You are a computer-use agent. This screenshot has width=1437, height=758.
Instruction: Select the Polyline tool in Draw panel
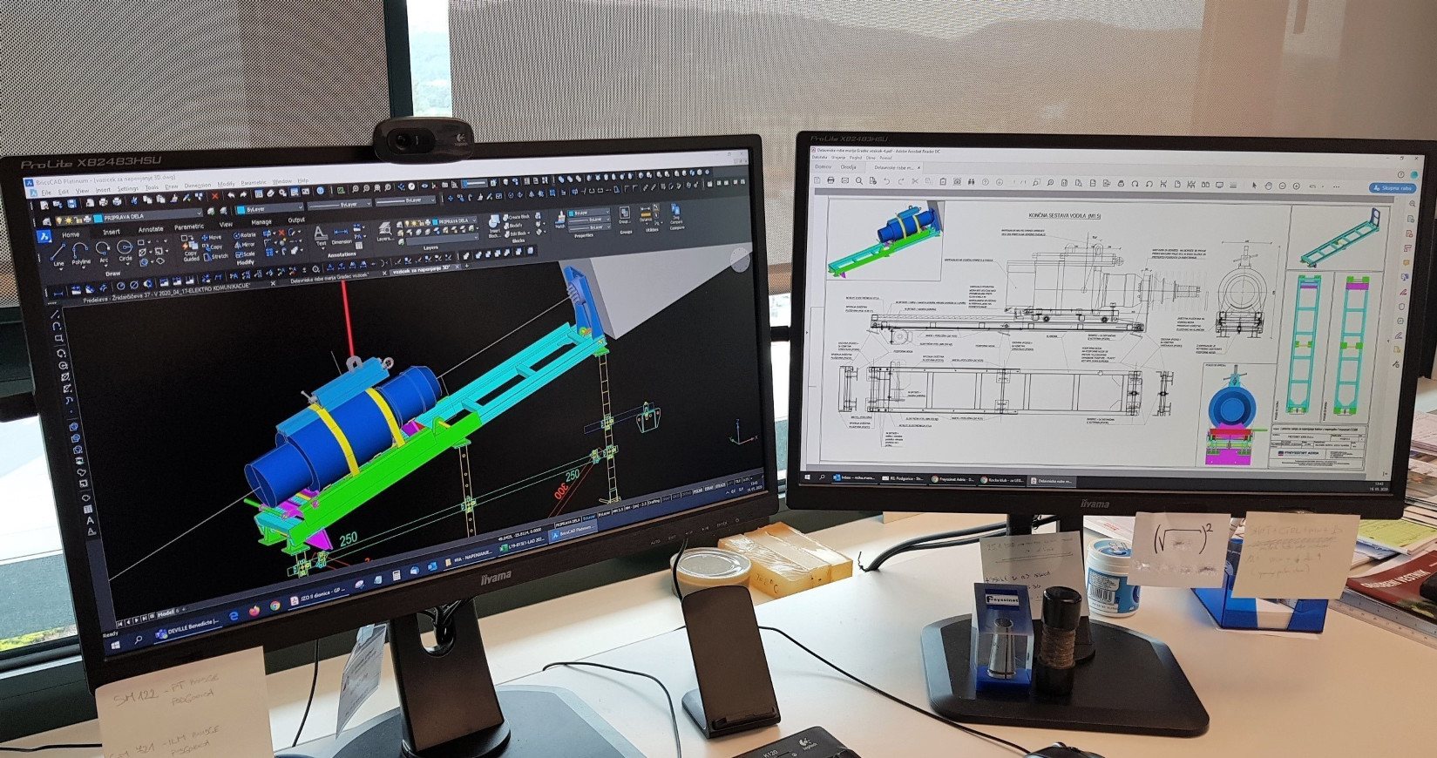[x=80, y=254]
